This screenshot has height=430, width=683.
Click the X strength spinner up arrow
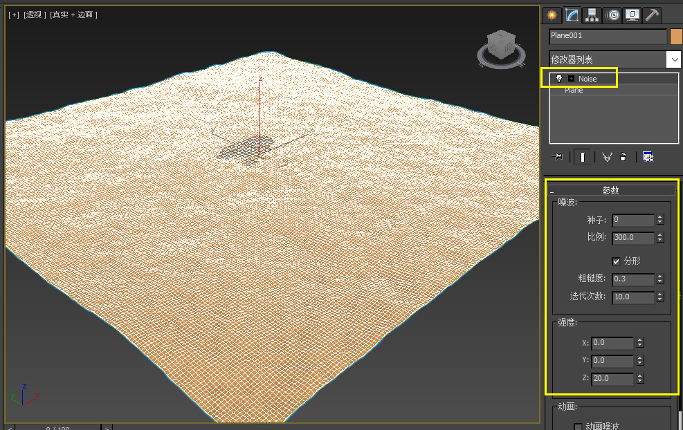tap(640, 340)
